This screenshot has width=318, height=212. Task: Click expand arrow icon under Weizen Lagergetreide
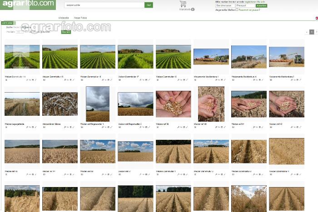click(35, 127)
